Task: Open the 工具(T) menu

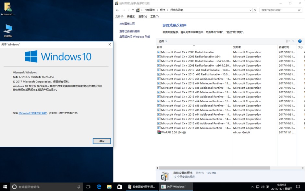Action: pos(154,17)
